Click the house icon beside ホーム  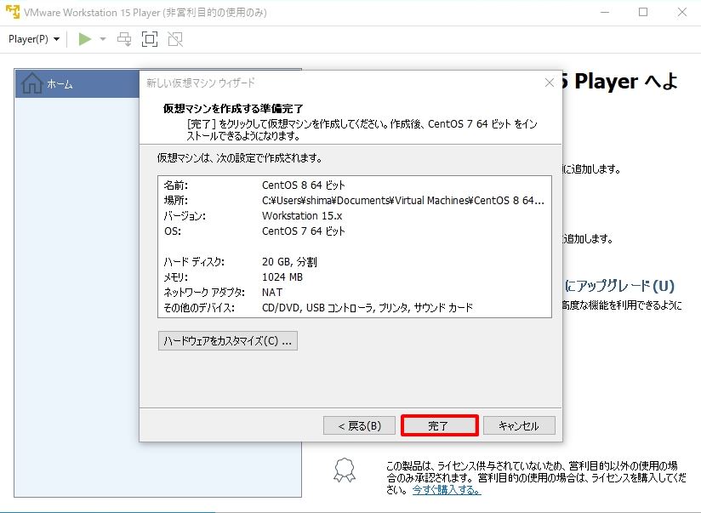tap(32, 83)
